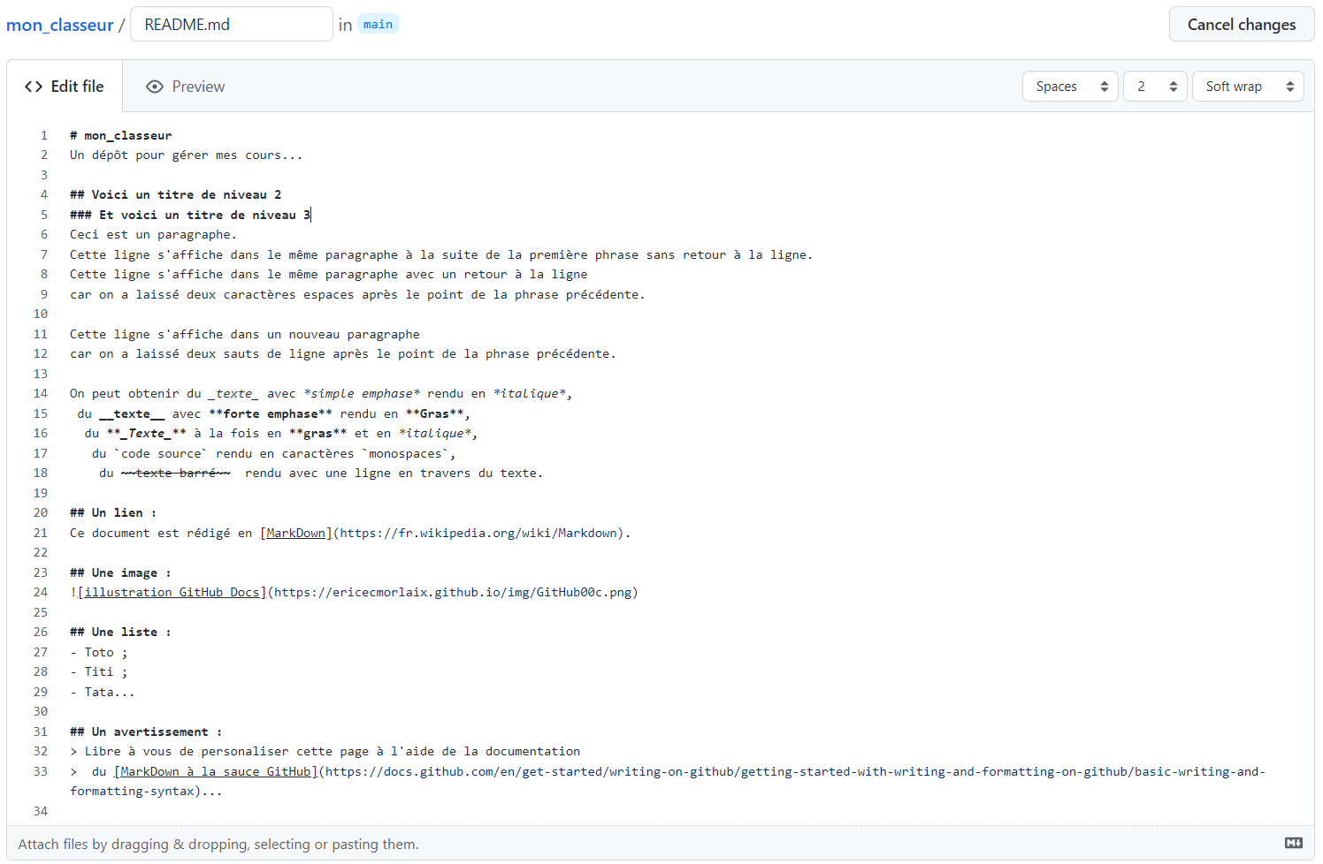Viewport: 1323px width, 864px height.
Task: Edit the README.md filename field
Action: tap(232, 24)
